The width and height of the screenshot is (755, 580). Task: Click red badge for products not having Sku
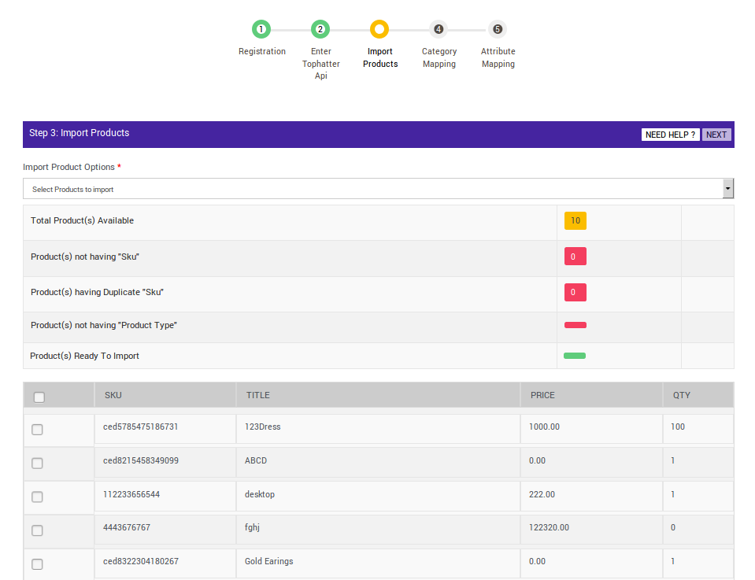coord(575,257)
